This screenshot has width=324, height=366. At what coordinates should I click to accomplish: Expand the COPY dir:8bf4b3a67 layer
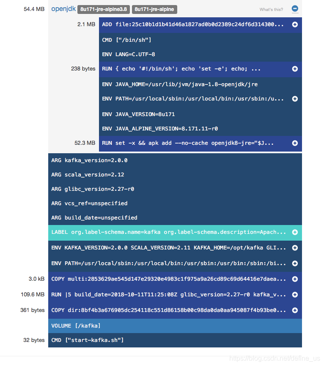coord(295,310)
